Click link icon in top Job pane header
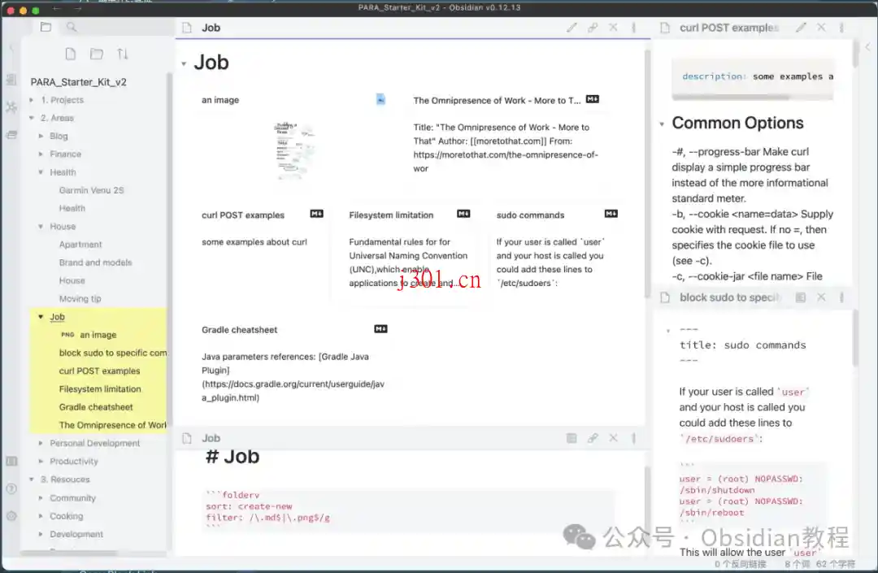This screenshot has width=878, height=573. click(x=593, y=28)
